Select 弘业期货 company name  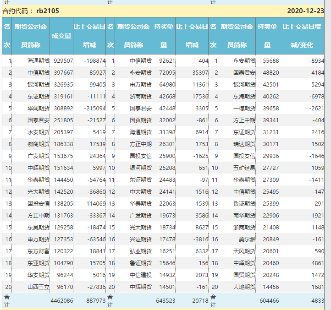141,251
